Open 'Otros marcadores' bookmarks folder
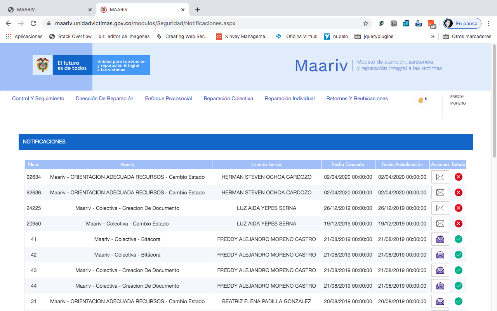Viewport: 497px width, 311px height. pyautogui.click(x=467, y=37)
